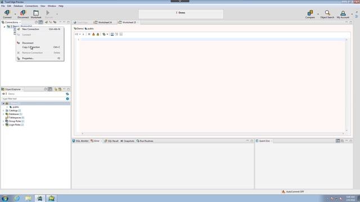Open the Window menu
Image resolution: width=360 pixels, height=202 pixels.
tap(52, 6)
